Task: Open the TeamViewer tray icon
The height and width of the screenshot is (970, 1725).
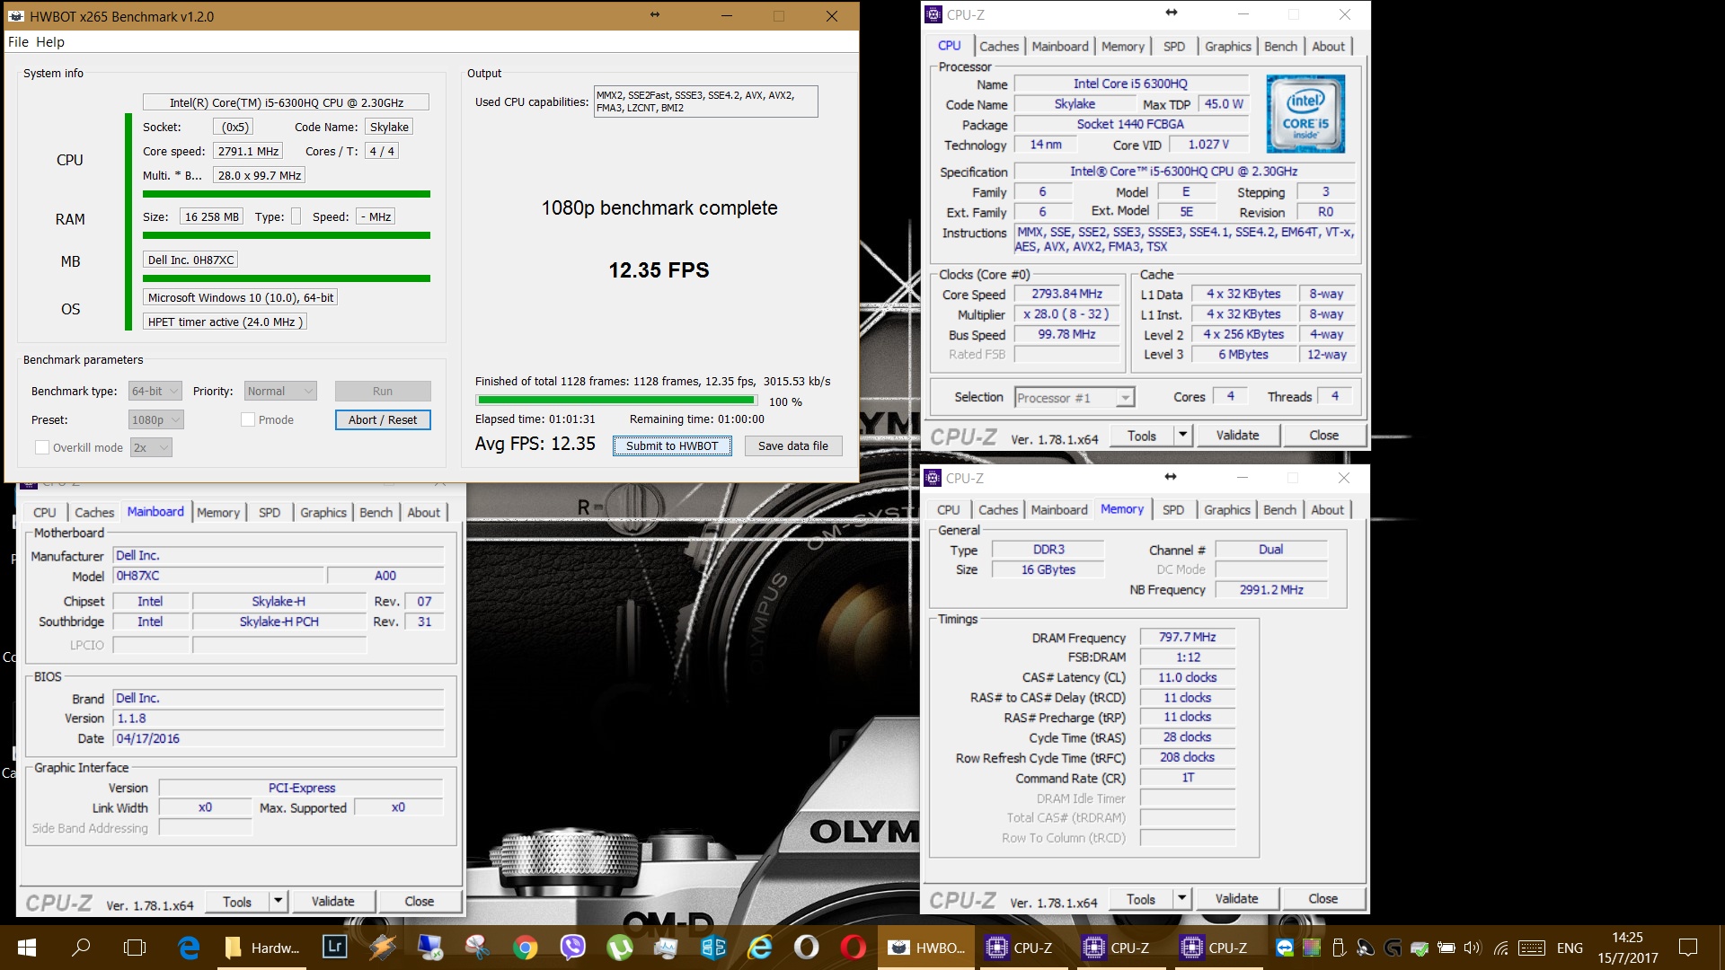Action: (1285, 948)
